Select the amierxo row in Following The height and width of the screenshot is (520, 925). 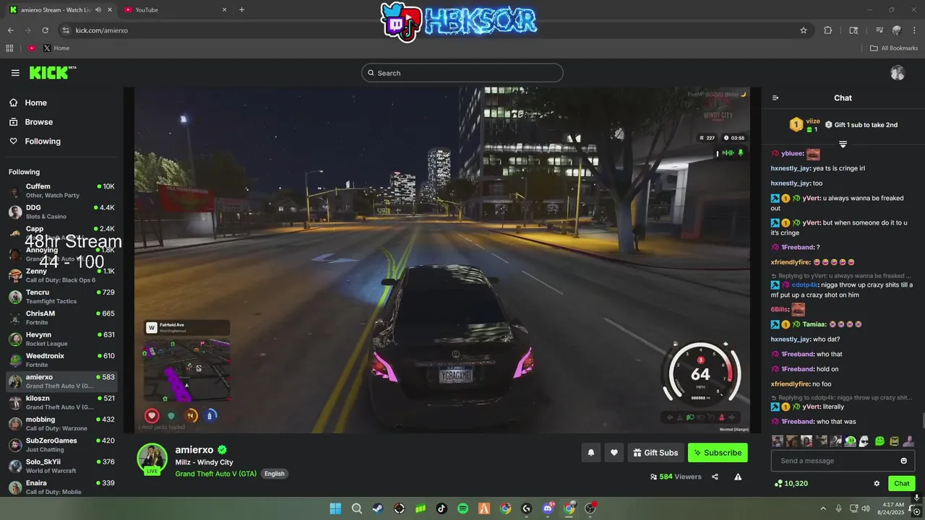61,381
